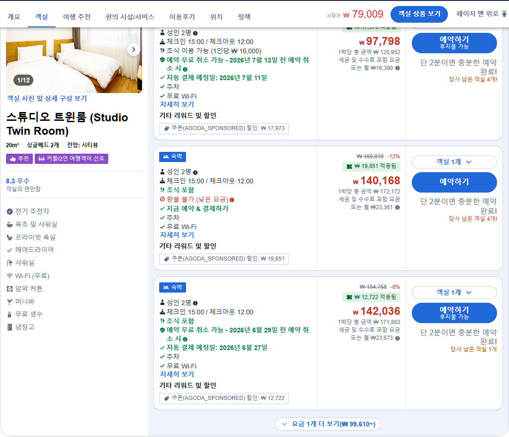This screenshot has height=437, width=509.
Task: Click the 프라이빗 욕실 icon
Action: (10, 237)
